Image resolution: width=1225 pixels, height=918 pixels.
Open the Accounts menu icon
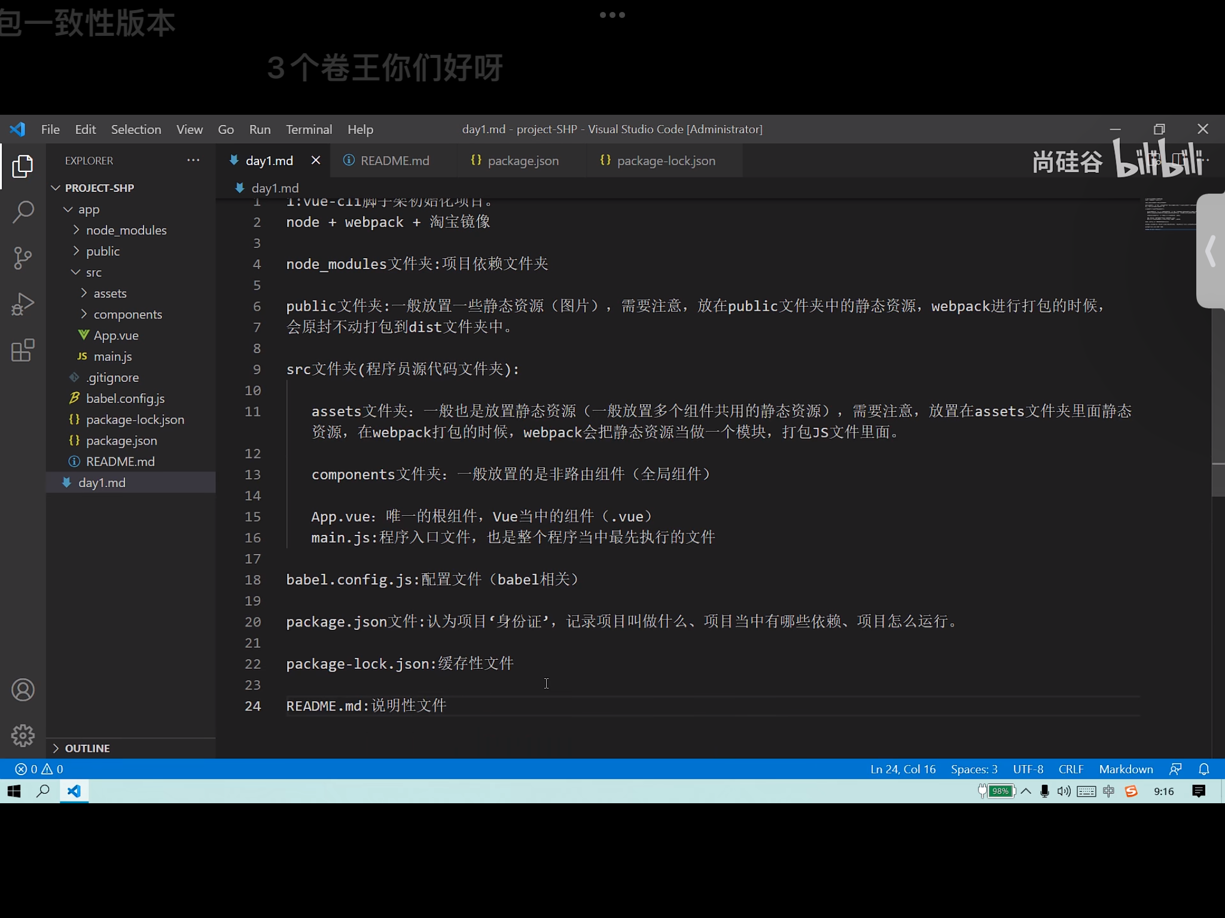pos(23,690)
